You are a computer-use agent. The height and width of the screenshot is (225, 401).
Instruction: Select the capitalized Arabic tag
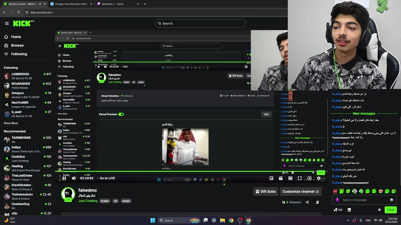105,201
